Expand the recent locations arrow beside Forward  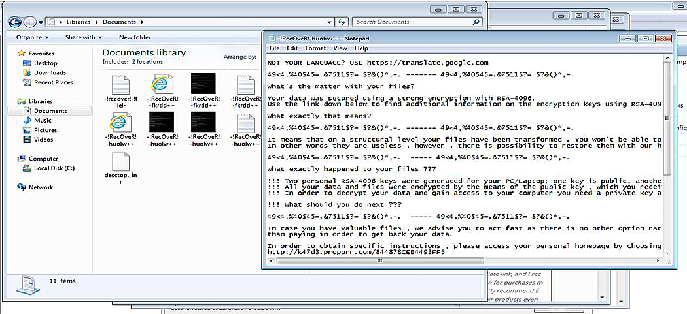click(x=41, y=22)
